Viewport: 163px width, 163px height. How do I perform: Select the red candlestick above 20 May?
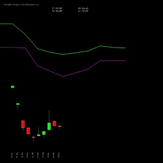coord(54,124)
